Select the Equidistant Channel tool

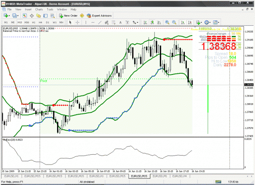coord(106,23)
